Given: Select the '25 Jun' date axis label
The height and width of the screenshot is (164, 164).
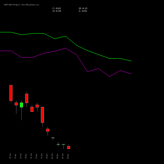Looking at the screenshot, I should click(68, 156).
